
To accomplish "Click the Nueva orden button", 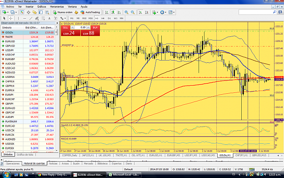I will click(63, 12).
